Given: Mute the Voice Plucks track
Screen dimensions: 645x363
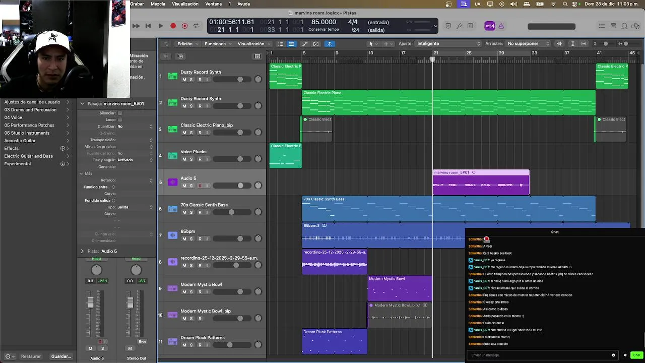Looking at the screenshot, I should click(x=184, y=159).
